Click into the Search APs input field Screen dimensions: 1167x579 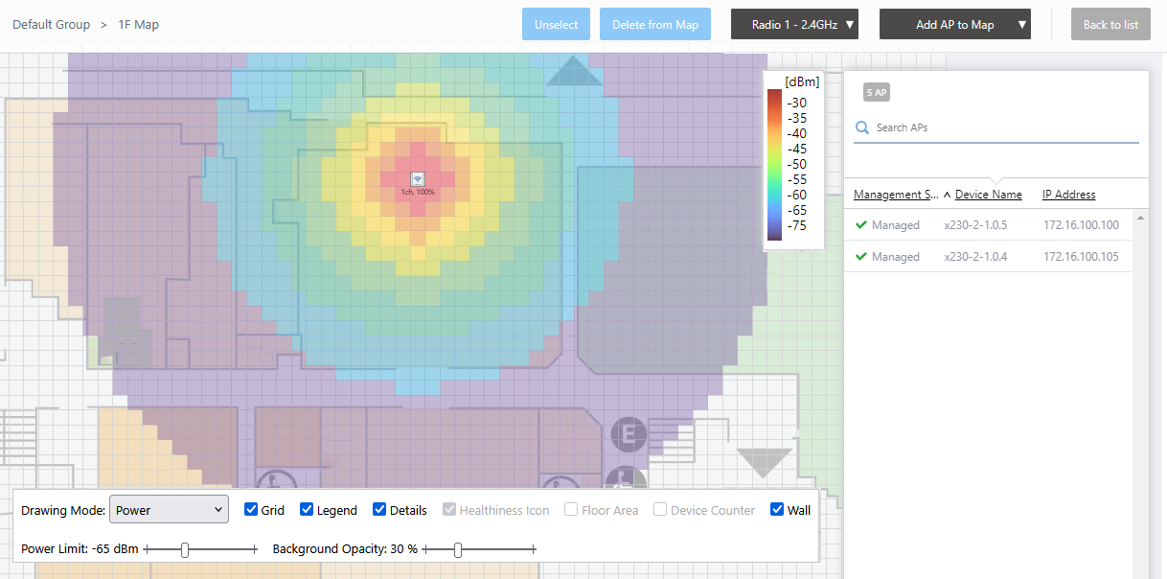(x=1001, y=127)
